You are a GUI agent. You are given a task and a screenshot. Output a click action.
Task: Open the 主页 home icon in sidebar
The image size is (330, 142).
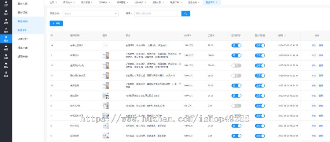[x=6, y=4]
